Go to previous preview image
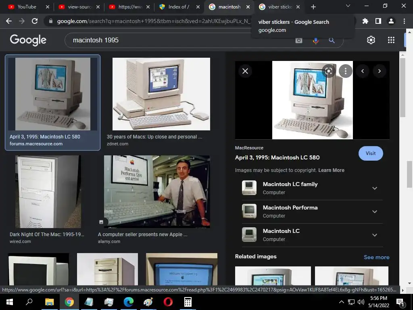This screenshot has width=413, height=310. coord(363,71)
